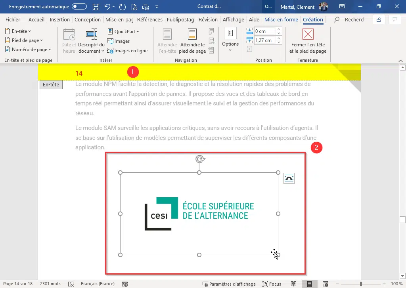Switch to Print Layout view
Viewport: 406px width, 288px height.
[x=309, y=284]
